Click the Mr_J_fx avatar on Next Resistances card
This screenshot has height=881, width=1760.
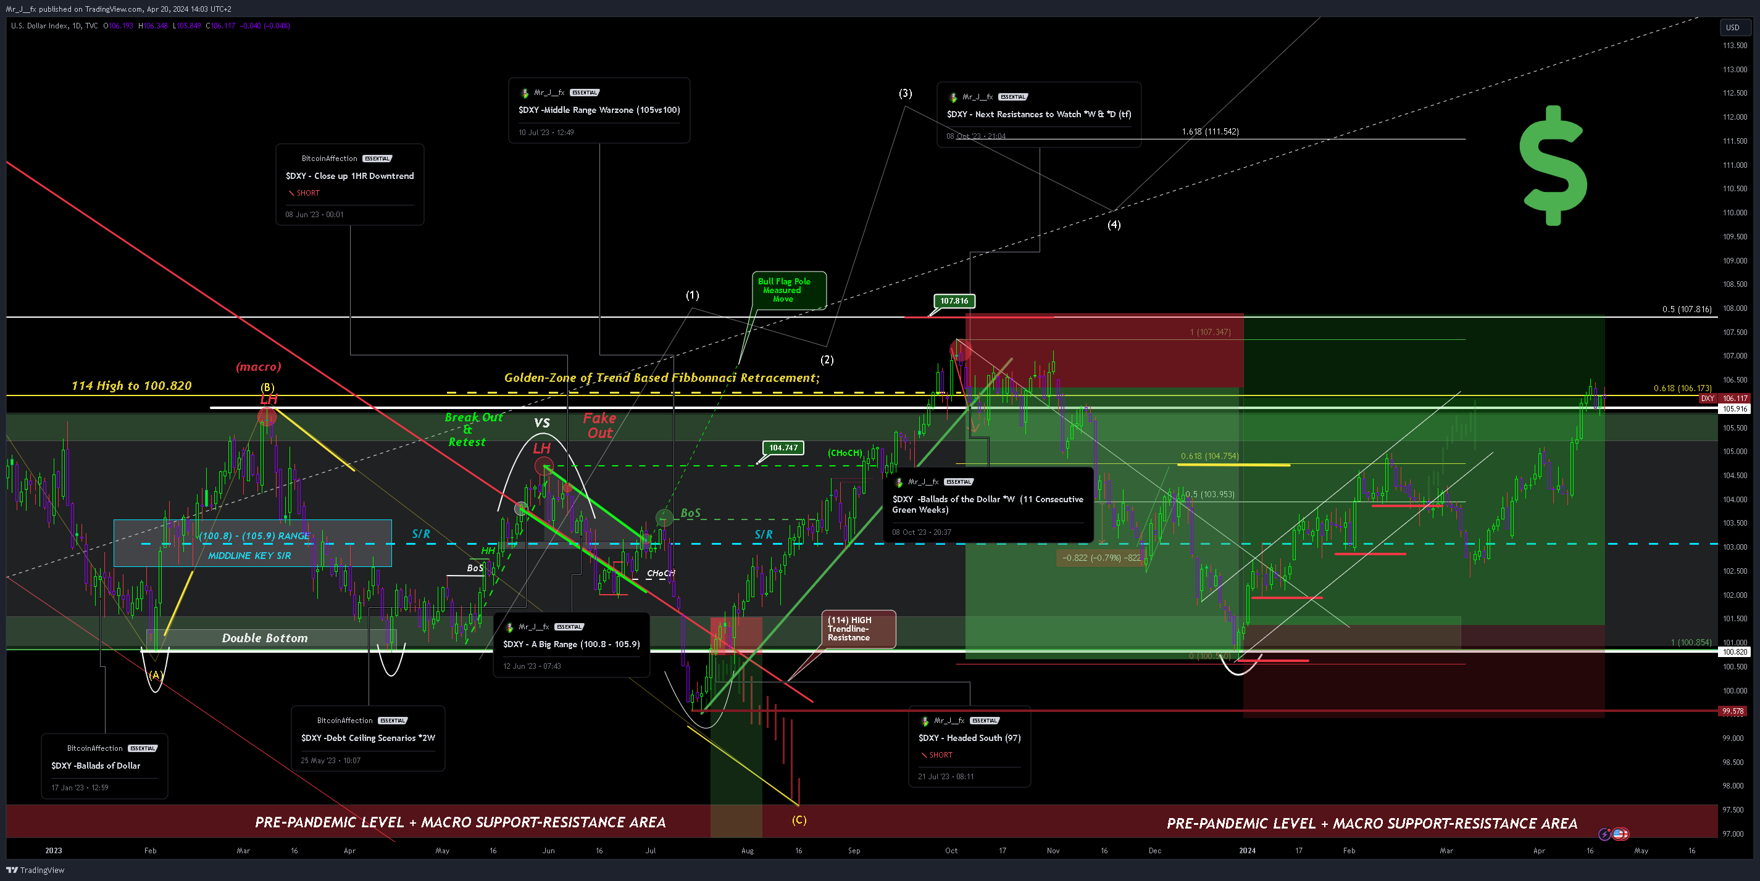point(953,97)
